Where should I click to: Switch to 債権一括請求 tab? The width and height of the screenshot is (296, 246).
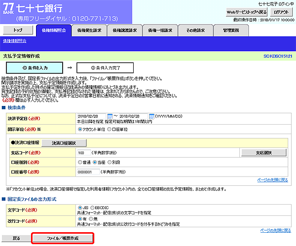click(160, 31)
